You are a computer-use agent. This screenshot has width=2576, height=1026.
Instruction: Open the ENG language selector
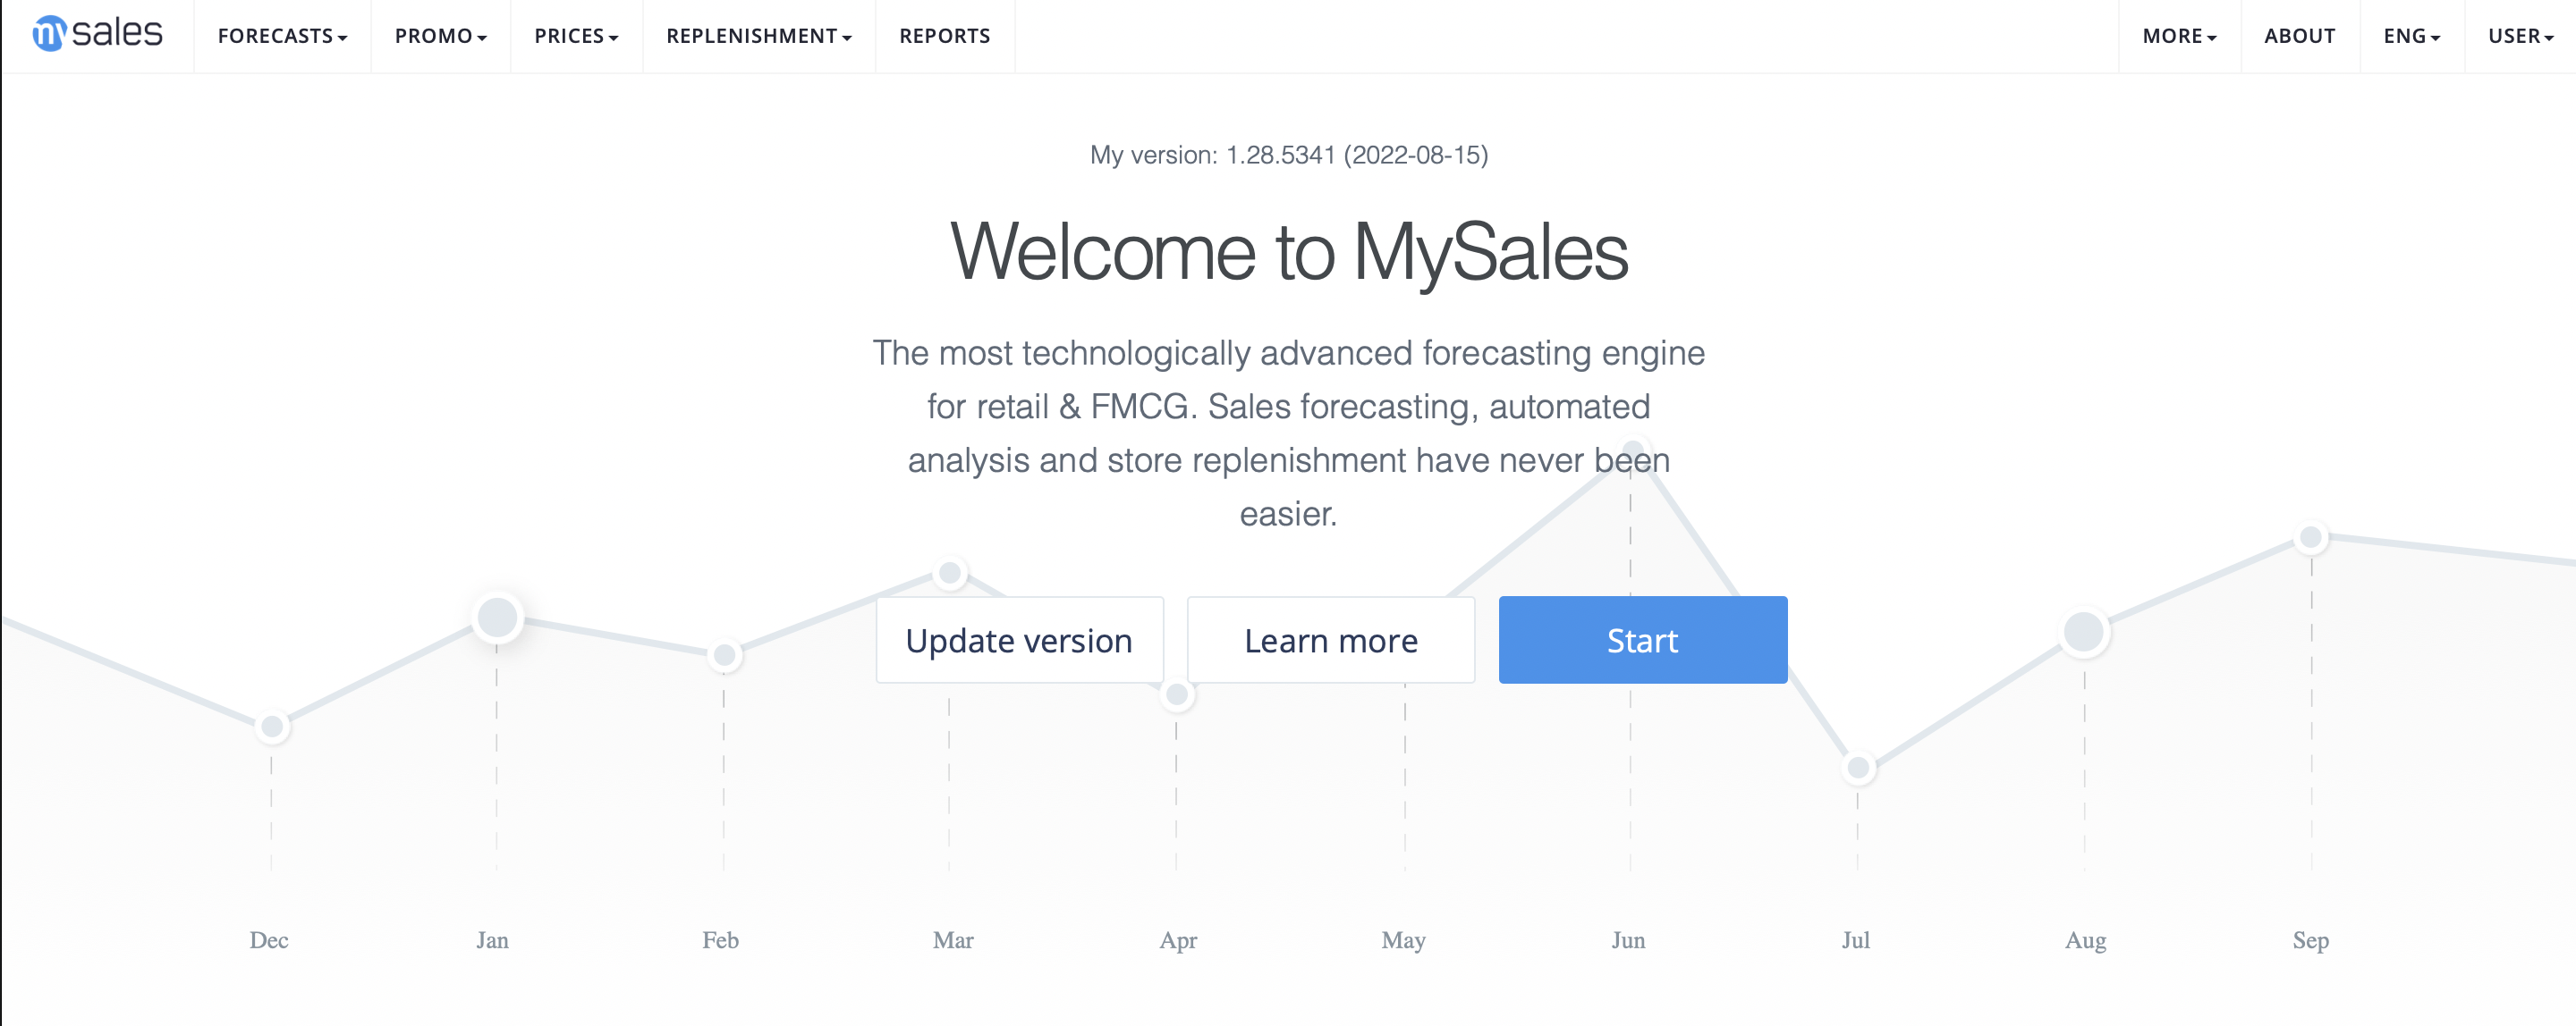pyautogui.click(x=2410, y=36)
